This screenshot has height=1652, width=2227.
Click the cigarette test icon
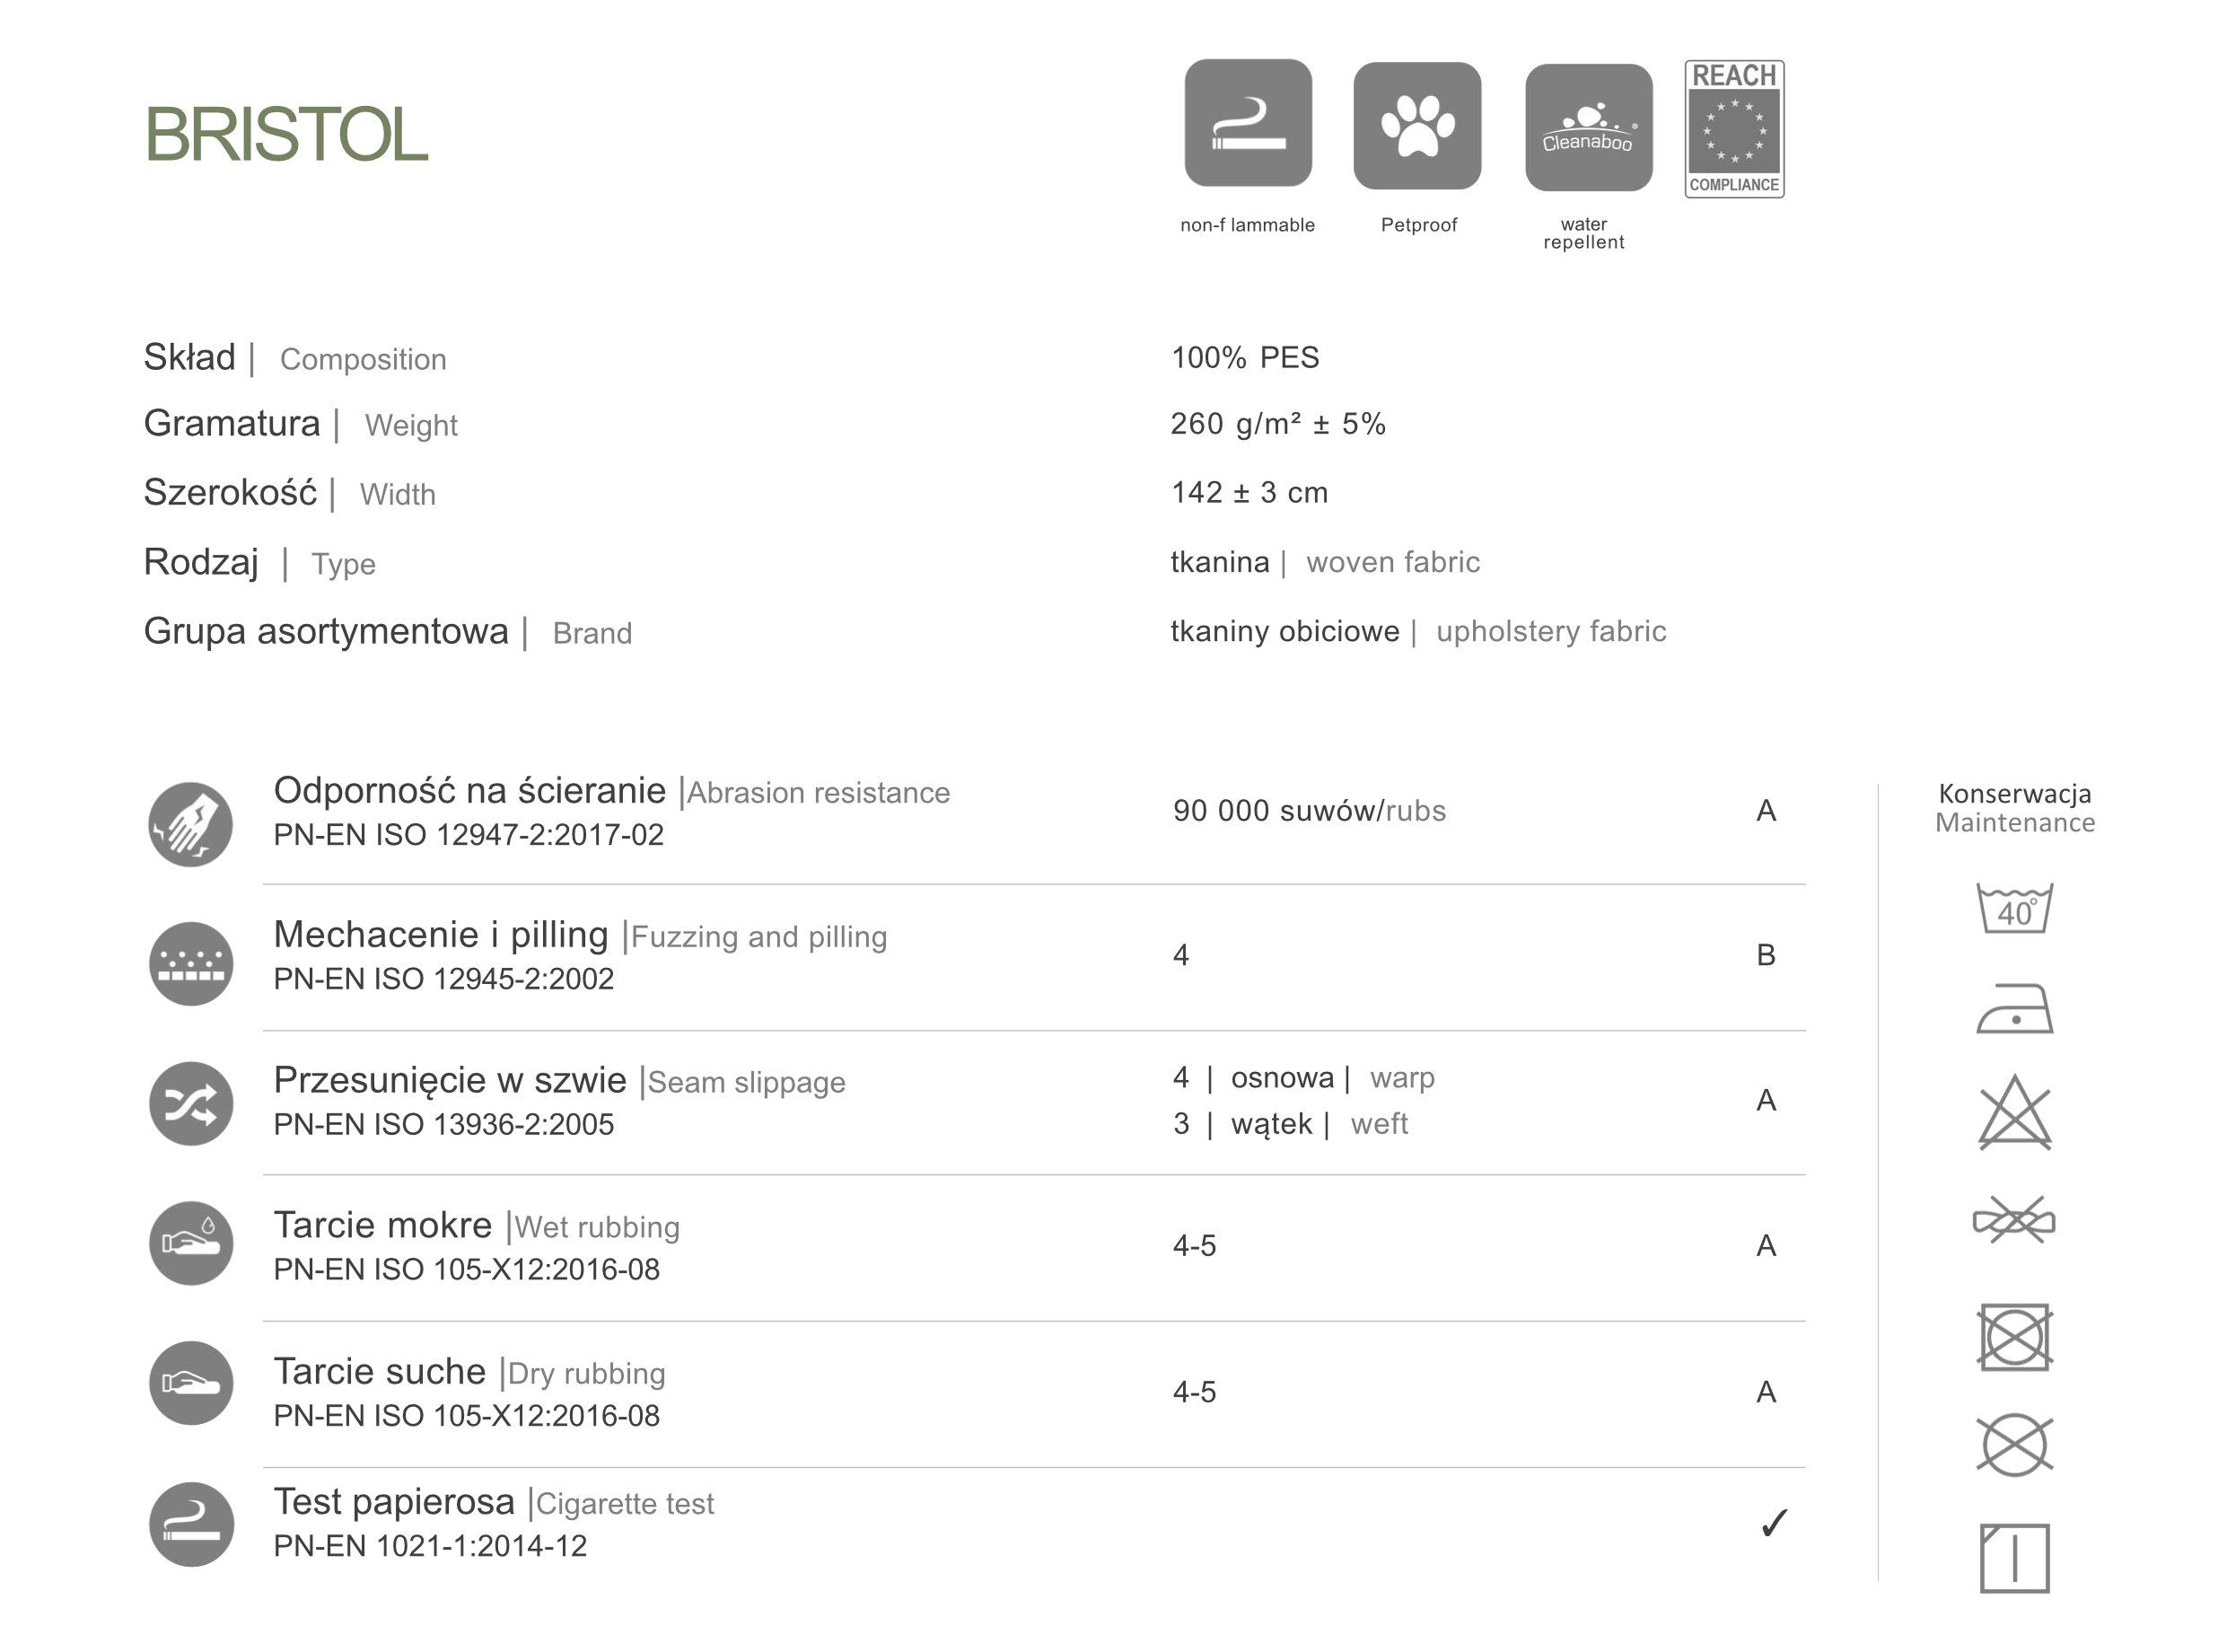coord(191,1524)
